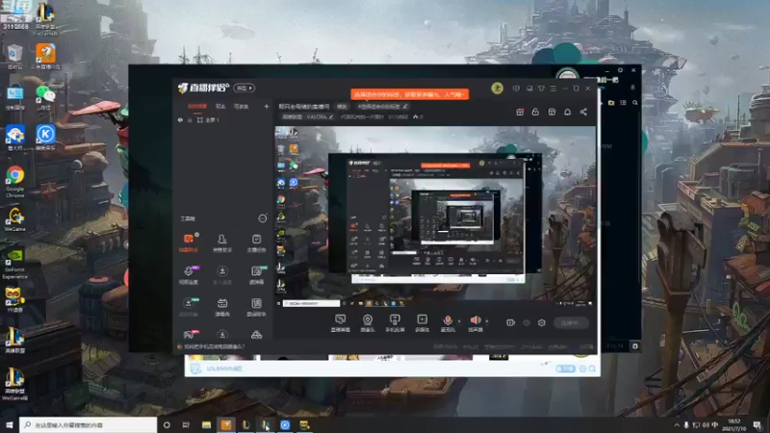
Task: Open the person silhouette toolbox tool
Action: pyautogui.click(x=222, y=242)
